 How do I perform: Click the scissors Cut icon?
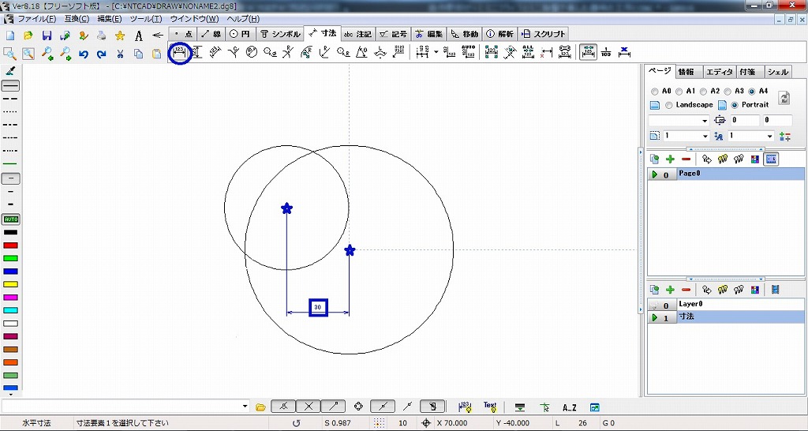pos(120,54)
